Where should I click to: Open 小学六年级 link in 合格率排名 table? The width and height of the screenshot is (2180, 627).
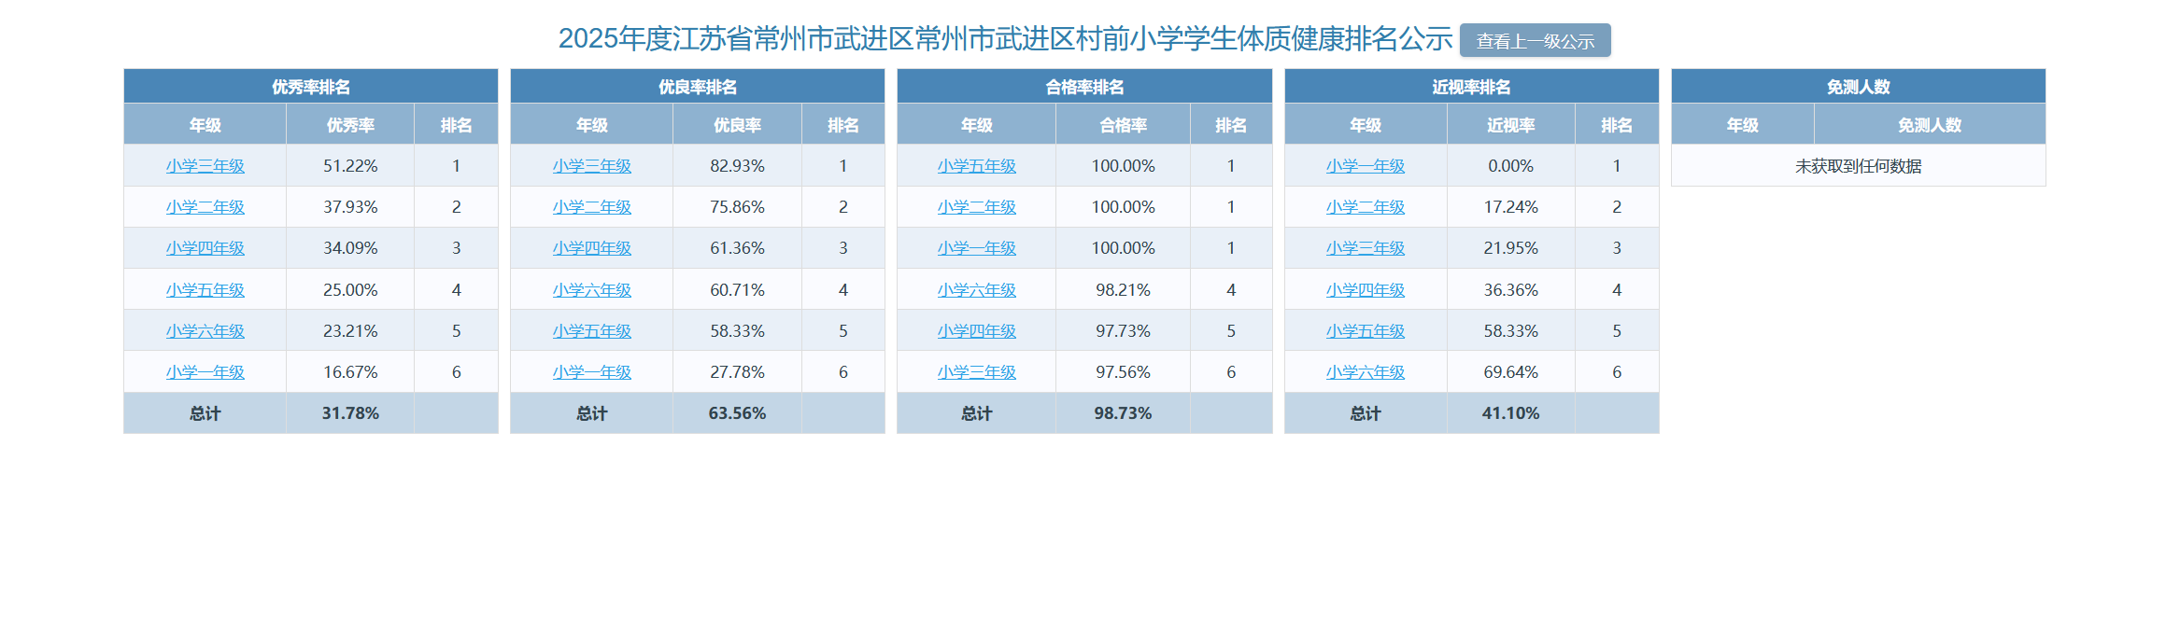[977, 290]
